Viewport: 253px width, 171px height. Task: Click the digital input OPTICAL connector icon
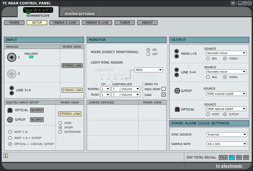pos(10,110)
